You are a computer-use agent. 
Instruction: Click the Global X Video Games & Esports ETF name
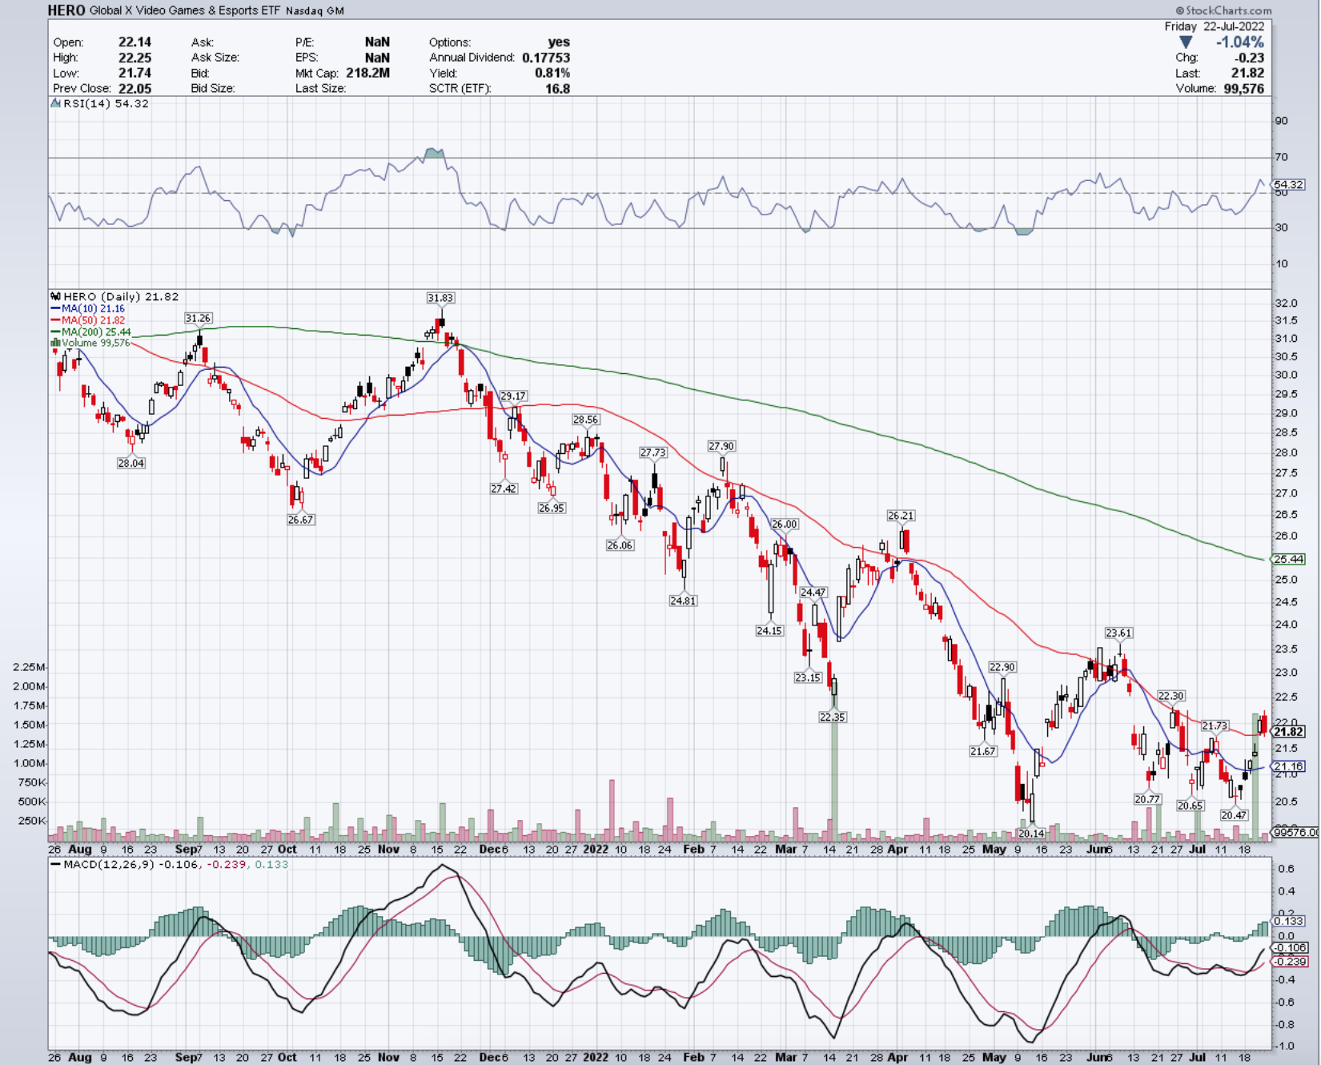point(186,10)
